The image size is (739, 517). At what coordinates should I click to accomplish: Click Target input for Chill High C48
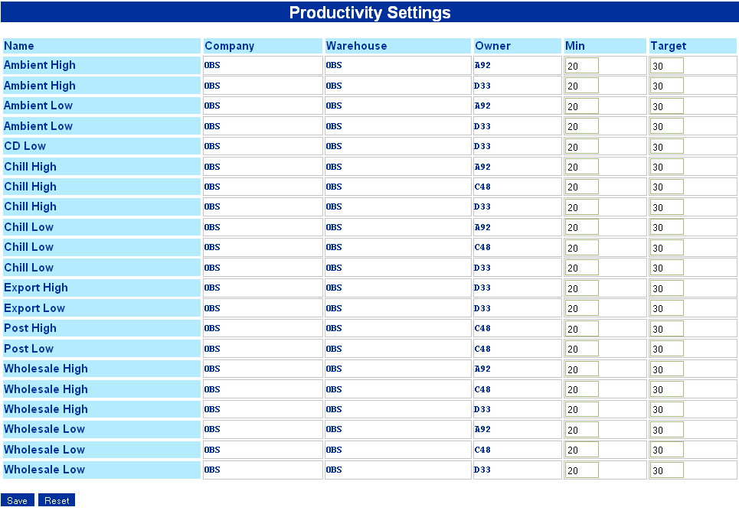tap(667, 187)
